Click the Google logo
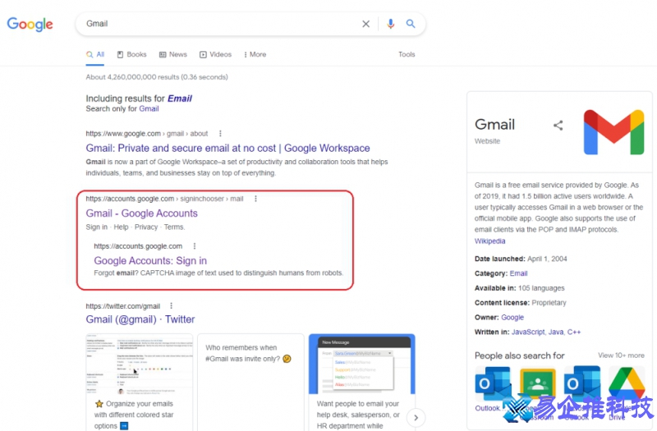 click(30, 24)
